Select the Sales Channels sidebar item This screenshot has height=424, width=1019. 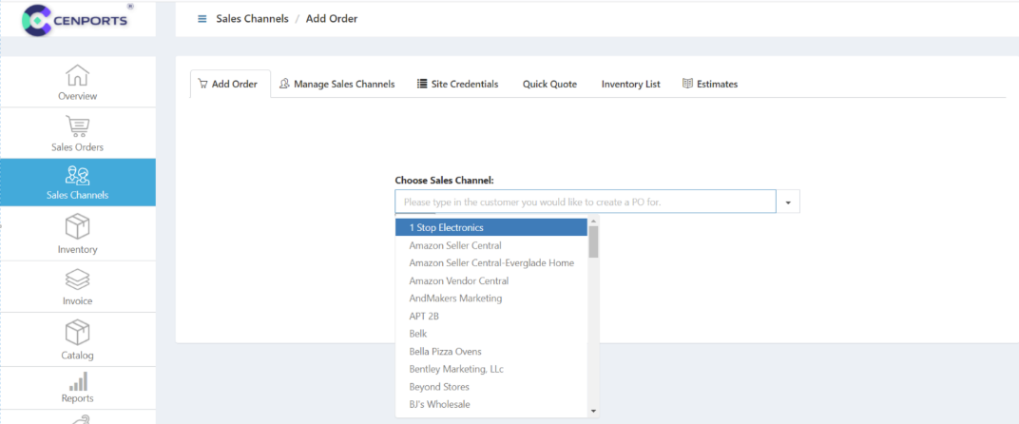pyautogui.click(x=77, y=183)
